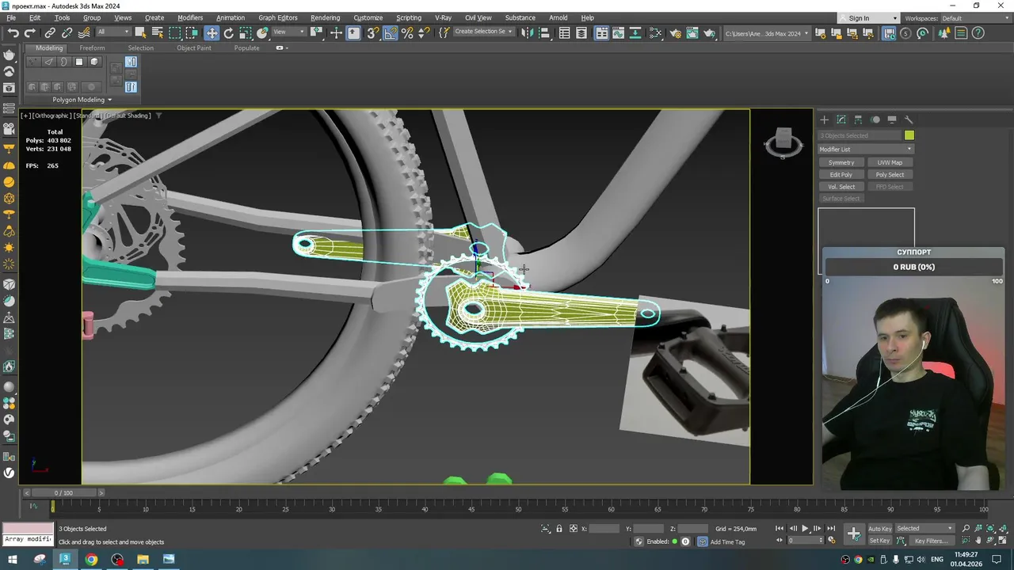This screenshot has height=570, width=1014.
Task: Open the Create command panel tab
Action: pyautogui.click(x=824, y=120)
